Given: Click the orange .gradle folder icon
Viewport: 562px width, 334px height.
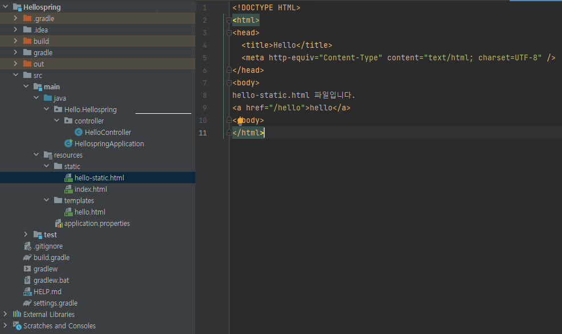Looking at the screenshot, I should pyautogui.click(x=27, y=18).
